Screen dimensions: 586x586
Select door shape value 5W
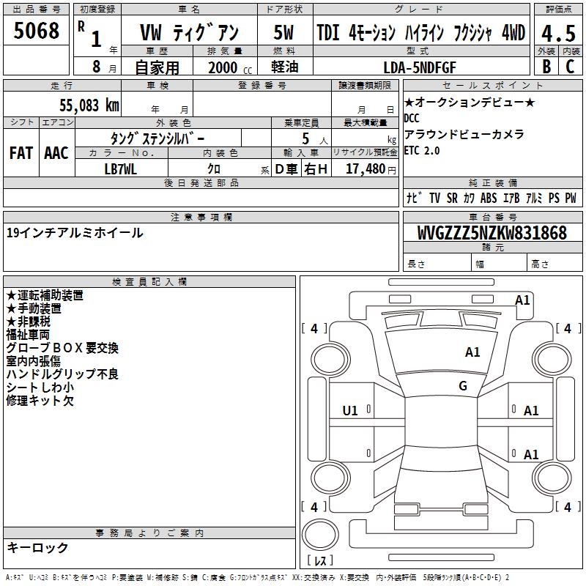[x=283, y=32]
